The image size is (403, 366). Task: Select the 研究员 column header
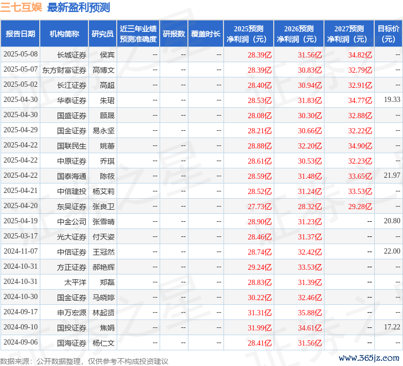coord(103,33)
